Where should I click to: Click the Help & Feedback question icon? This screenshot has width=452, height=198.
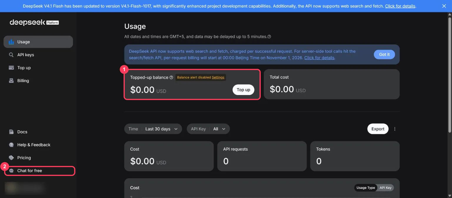click(11, 145)
